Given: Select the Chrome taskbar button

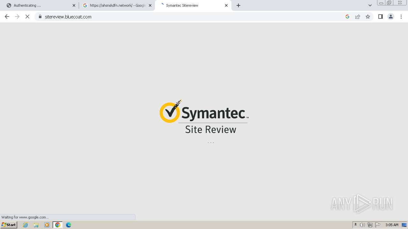Looking at the screenshot, I should pos(58,225).
